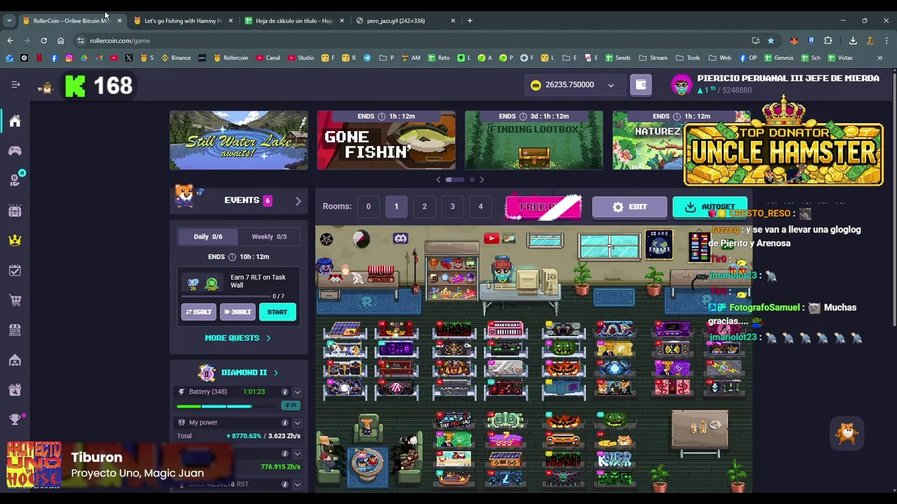Open MORE QUESTS link

click(x=238, y=338)
